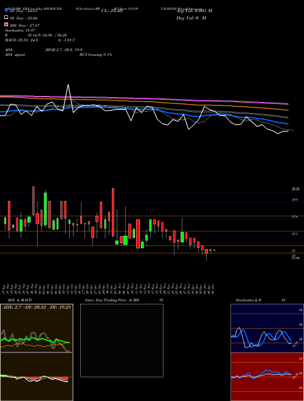
Task: Open the MACD histogram panel below ADX
Action: (x=36, y=377)
